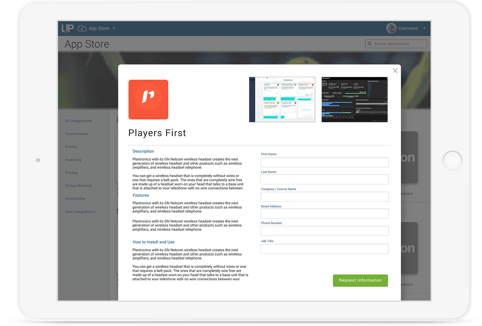Select All Integrations in sidebar
The image size is (482, 326).
click(x=78, y=121)
